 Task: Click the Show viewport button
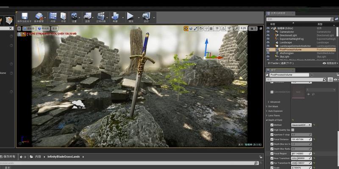point(55,28)
